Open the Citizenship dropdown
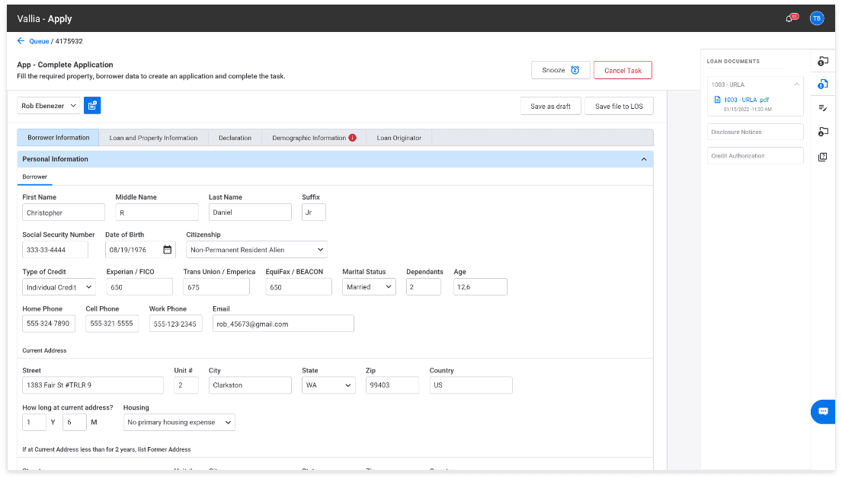 [256, 249]
